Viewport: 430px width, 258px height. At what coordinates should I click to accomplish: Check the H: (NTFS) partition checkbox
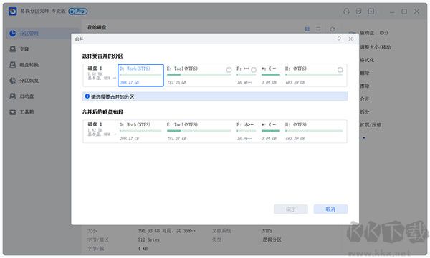(x=340, y=70)
